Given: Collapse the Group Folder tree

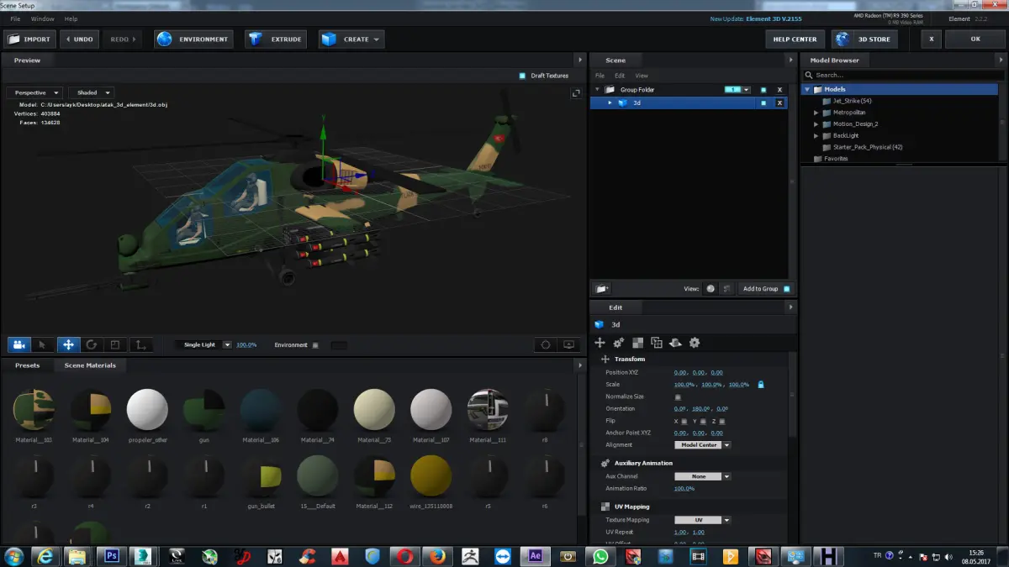Looking at the screenshot, I should click(x=598, y=90).
